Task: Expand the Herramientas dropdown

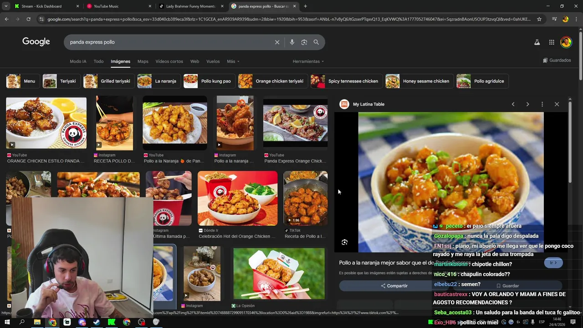Action: 308,61
